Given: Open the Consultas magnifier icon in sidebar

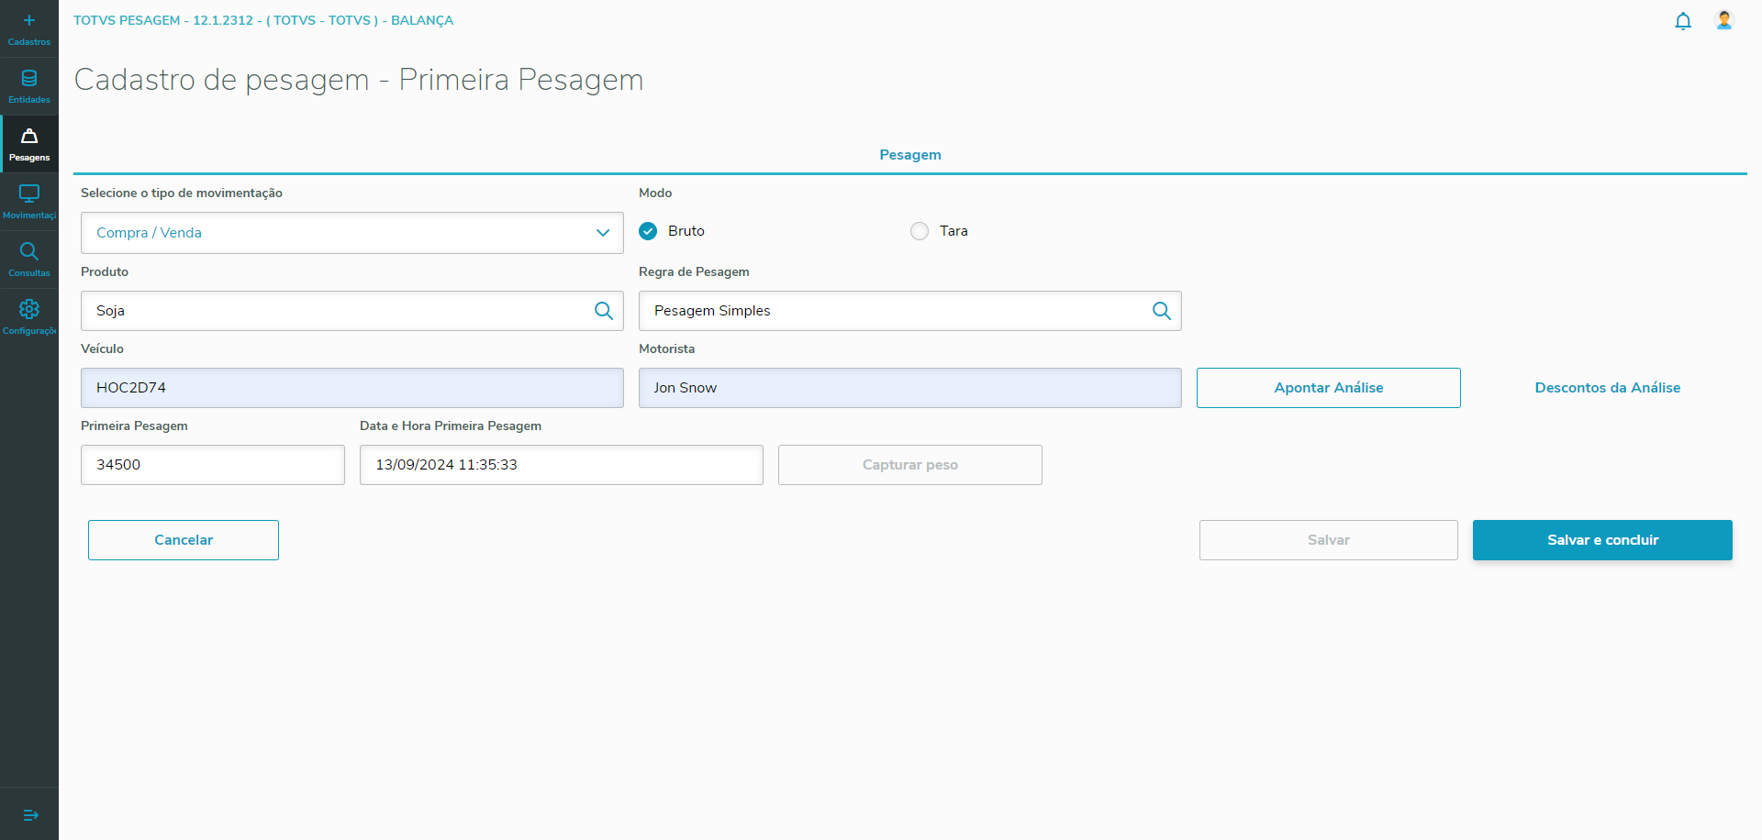Looking at the screenshot, I should click(x=29, y=252).
